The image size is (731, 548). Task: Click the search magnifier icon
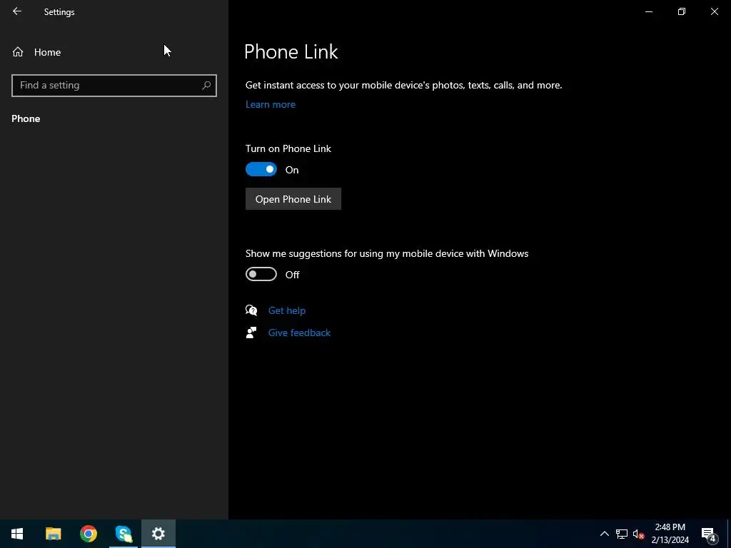click(206, 86)
